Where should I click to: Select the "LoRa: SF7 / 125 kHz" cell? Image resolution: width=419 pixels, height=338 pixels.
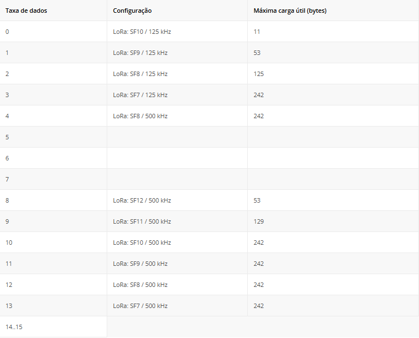tap(140, 95)
